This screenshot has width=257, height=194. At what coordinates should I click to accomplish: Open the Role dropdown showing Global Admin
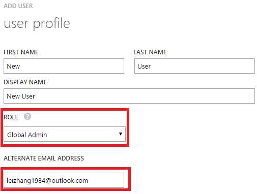(65, 134)
